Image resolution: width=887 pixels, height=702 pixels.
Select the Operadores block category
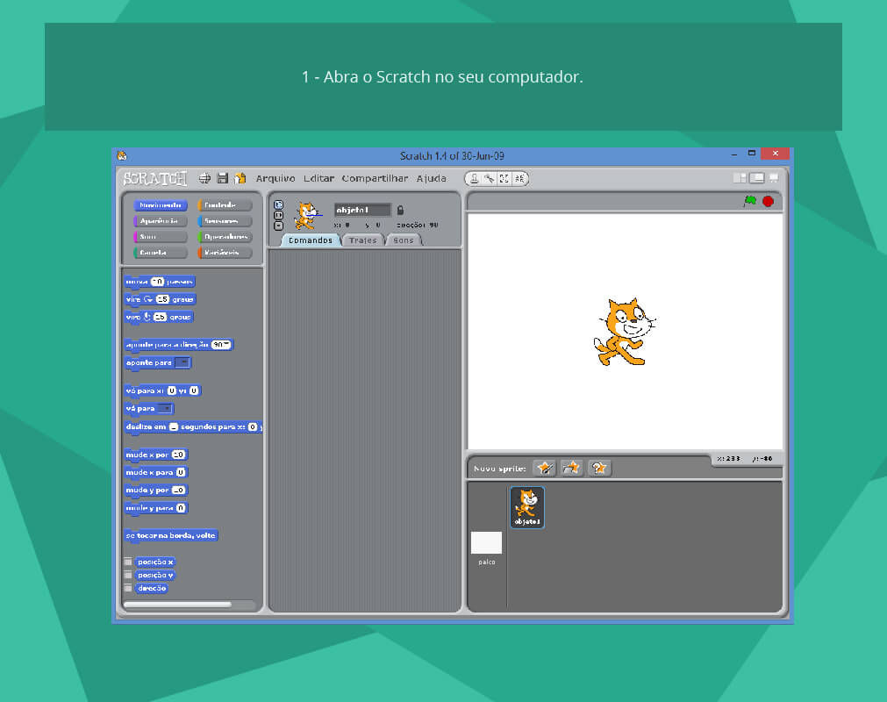click(x=225, y=236)
